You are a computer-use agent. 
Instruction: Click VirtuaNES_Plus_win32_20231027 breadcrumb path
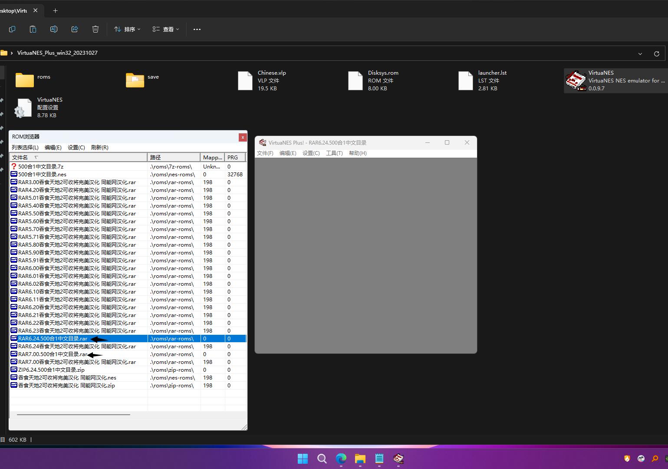[57, 53]
